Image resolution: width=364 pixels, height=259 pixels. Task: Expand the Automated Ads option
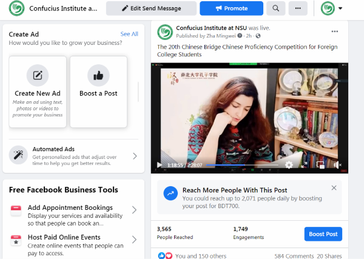coord(135,156)
